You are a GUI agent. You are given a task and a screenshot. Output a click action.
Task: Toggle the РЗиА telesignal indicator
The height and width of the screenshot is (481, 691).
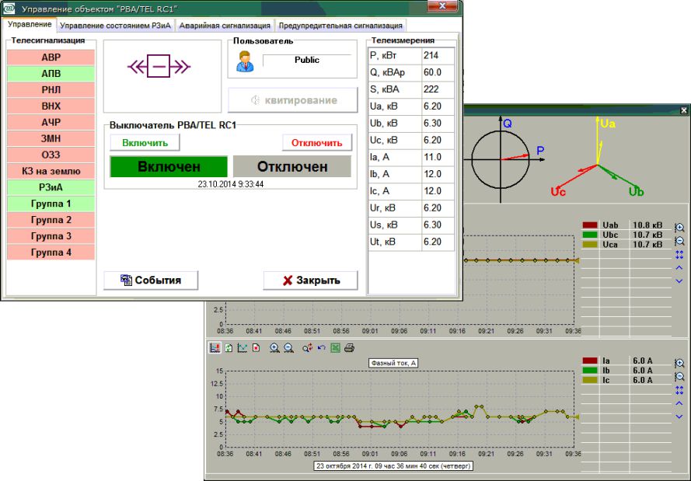point(51,187)
